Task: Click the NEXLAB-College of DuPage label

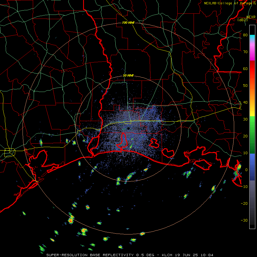Action: click(230, 3)
